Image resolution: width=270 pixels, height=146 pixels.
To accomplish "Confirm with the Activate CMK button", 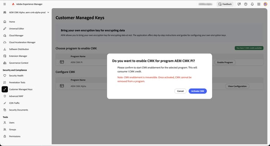I will click(x=198, y=91).
